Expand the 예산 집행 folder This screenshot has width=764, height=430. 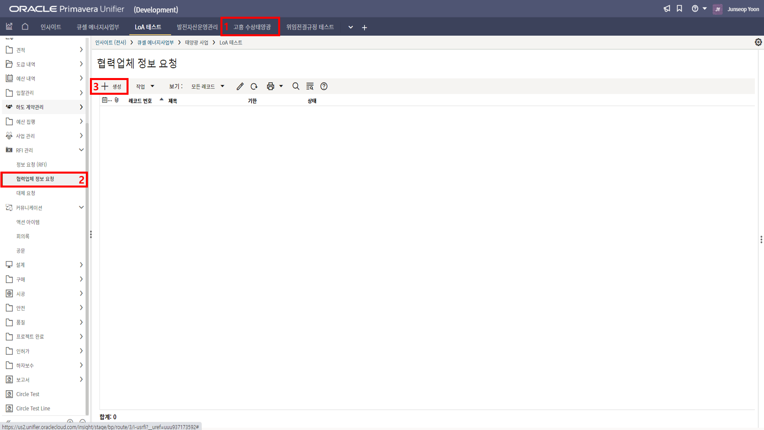tap(81, 121)
